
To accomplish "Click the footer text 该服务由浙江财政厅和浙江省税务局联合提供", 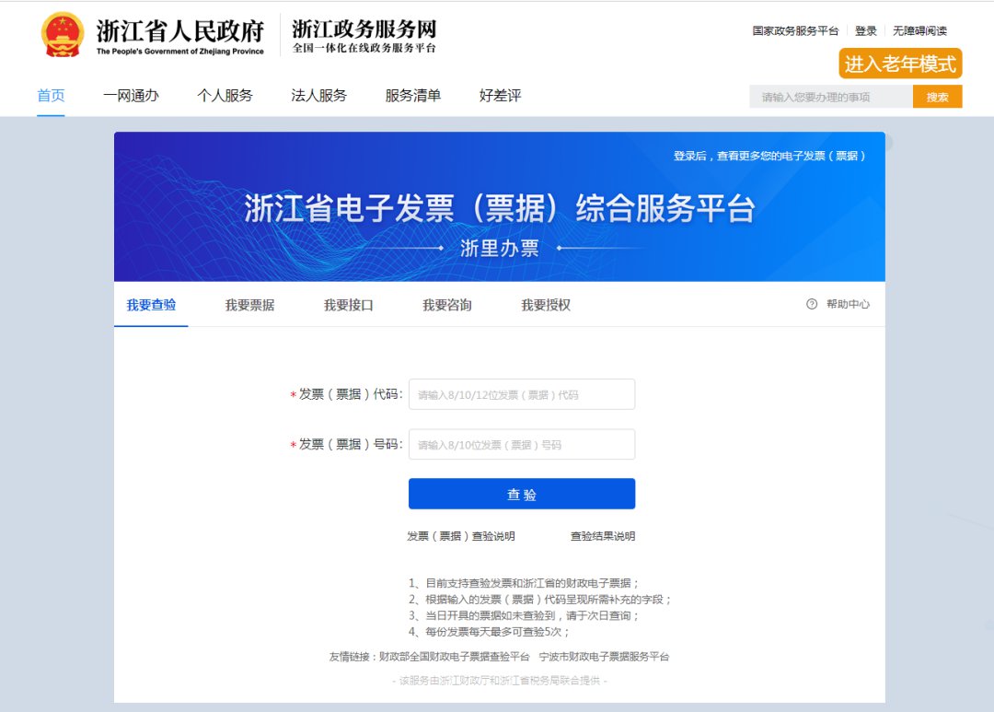I will [x=500, y=681].
